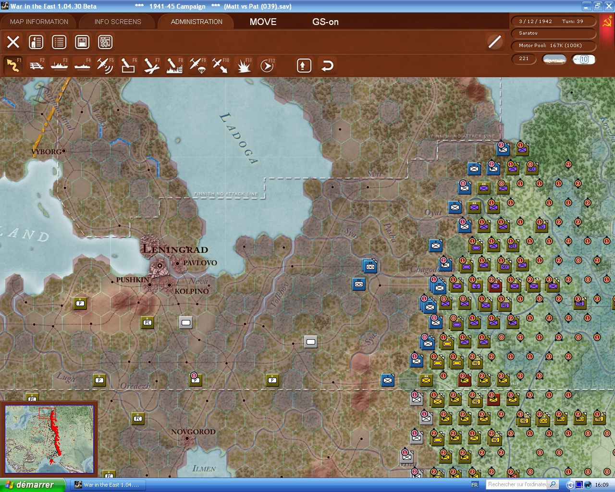Image resolution: width=615 pixels, height=492 pixels.
Task: Select the F9 air transport parachute mode
Action: 197,65
